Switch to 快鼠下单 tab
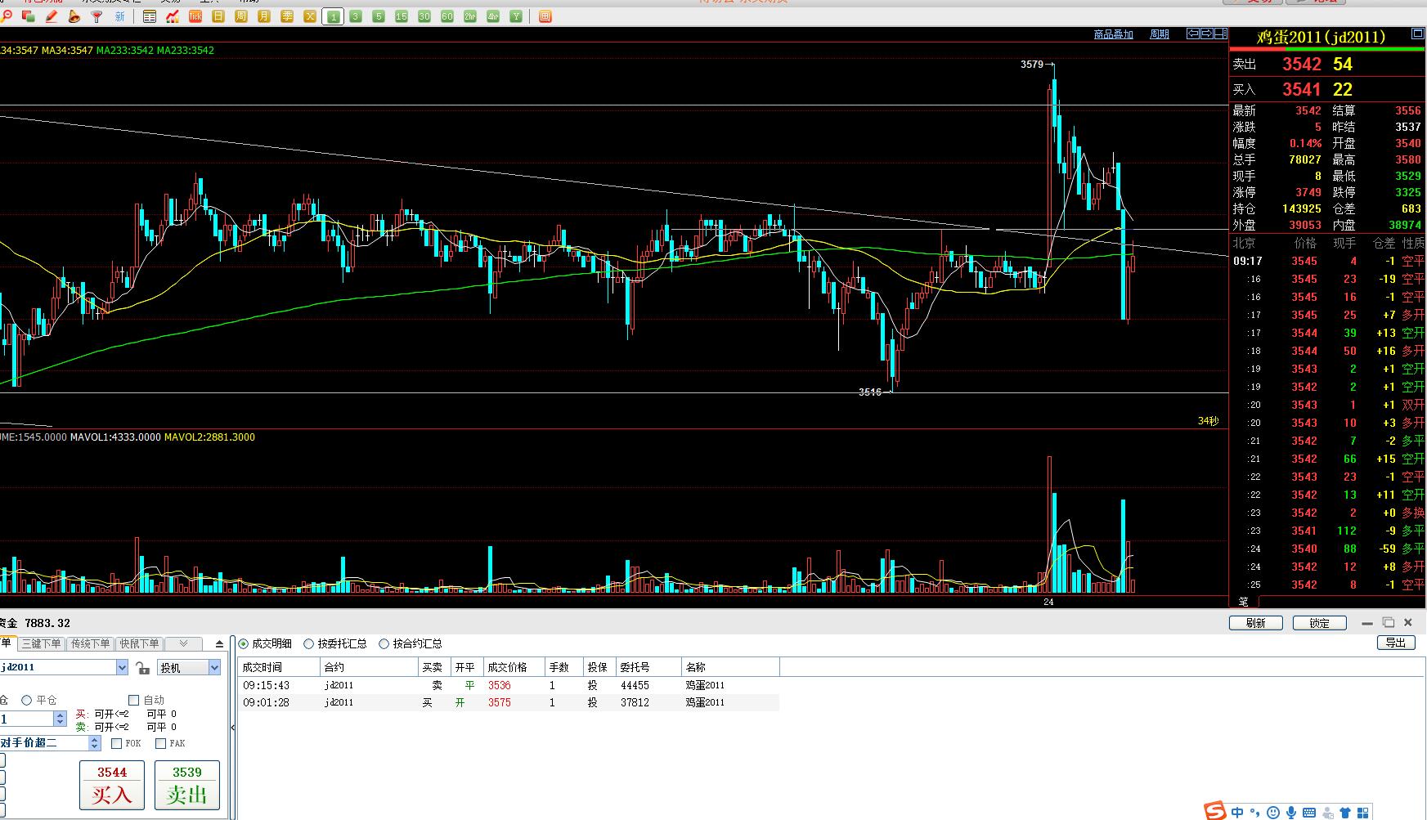Image resolution: width=1427 pixels, height=820 pixels. click(138, 644)
